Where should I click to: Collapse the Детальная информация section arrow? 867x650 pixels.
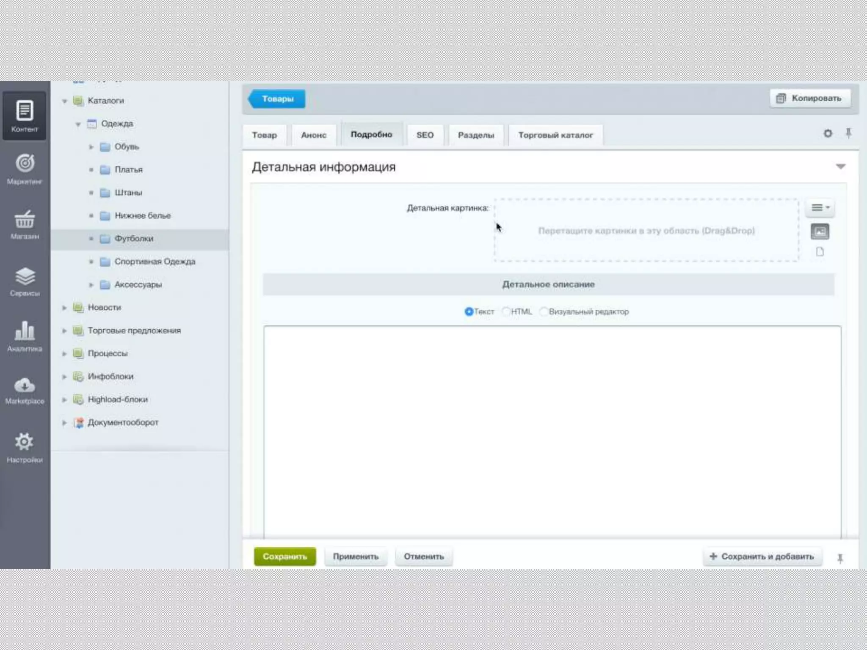coord(840,167)
